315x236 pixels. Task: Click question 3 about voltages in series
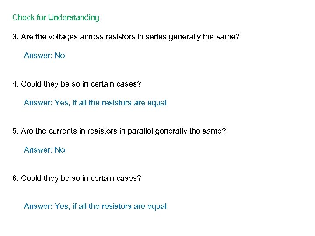point(126,37)
